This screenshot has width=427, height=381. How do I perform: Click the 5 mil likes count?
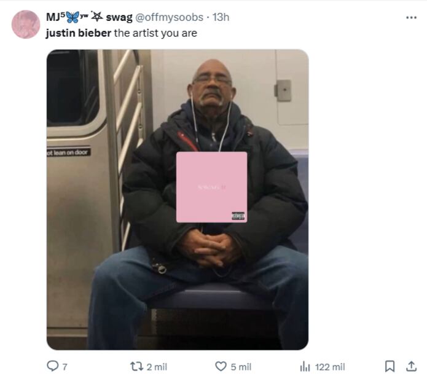(x=241, y=367)
